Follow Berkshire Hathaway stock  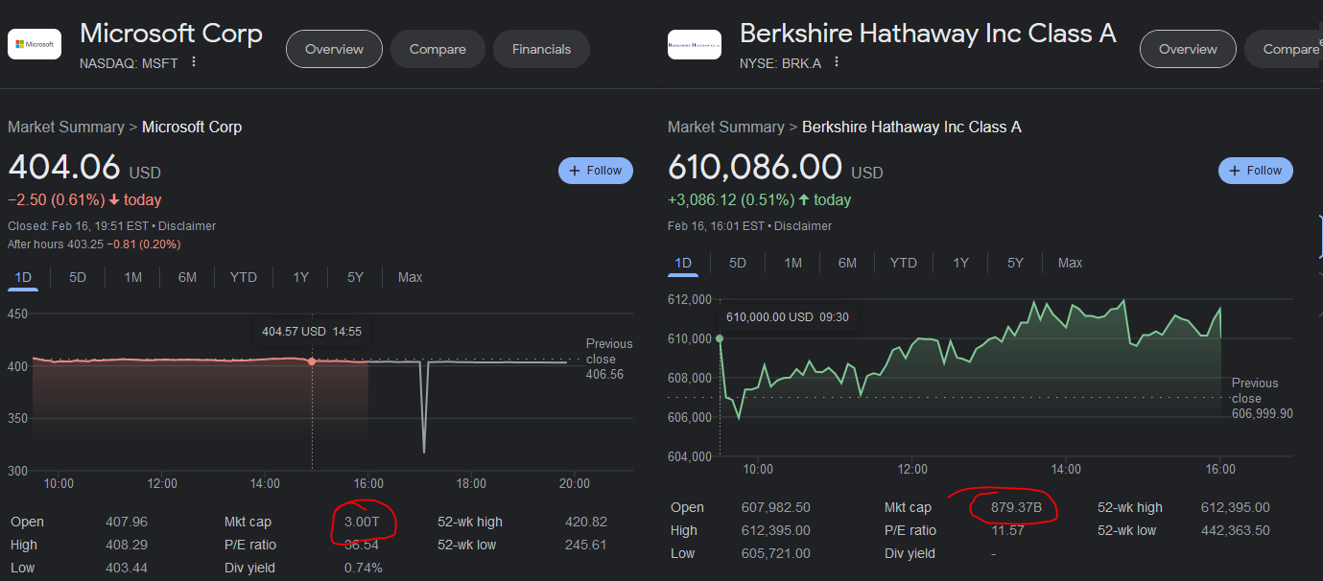[1256, 171]
